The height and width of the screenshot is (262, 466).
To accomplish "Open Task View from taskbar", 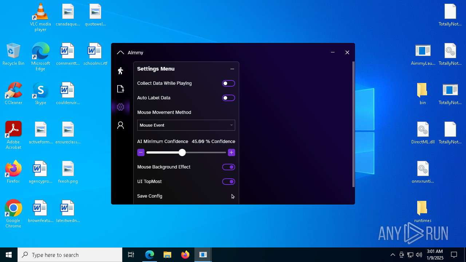I will point(131,255).
